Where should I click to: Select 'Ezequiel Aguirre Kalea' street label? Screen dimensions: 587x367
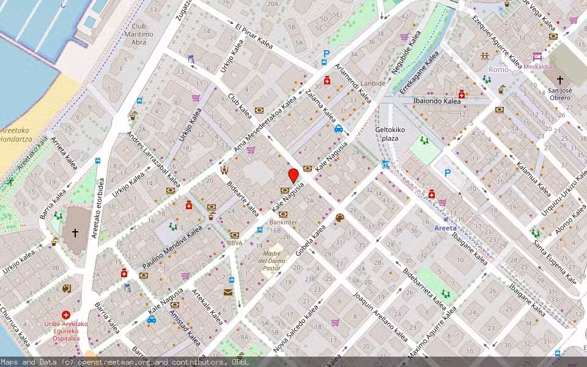[x=497, y=42]
